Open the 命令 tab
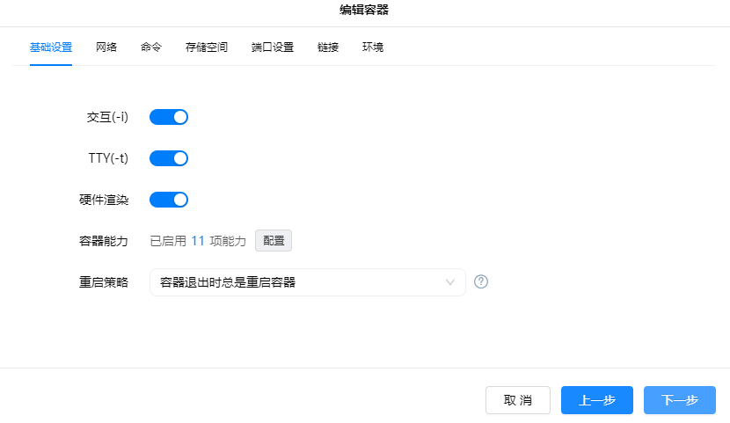This screenshot has width=730, height=423. (x=151, y=47)
